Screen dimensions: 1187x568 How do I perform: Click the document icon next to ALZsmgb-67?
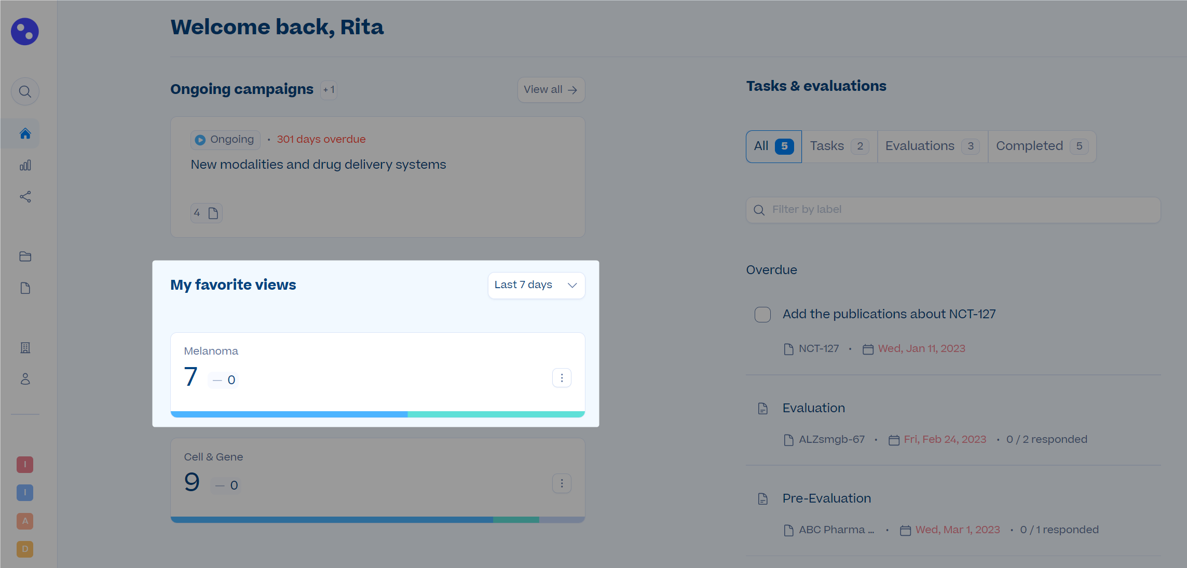click(x=788, y=440)
